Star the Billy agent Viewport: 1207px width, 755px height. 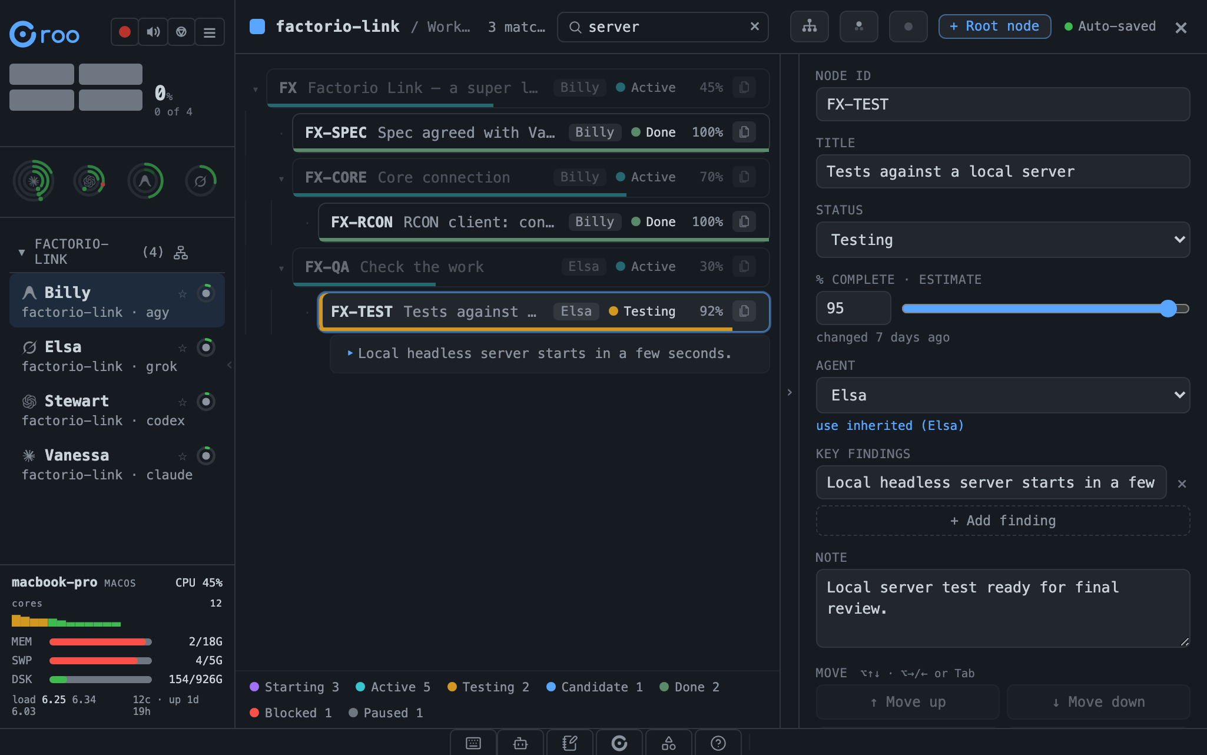pyautogui.click(x=183, y=293)
